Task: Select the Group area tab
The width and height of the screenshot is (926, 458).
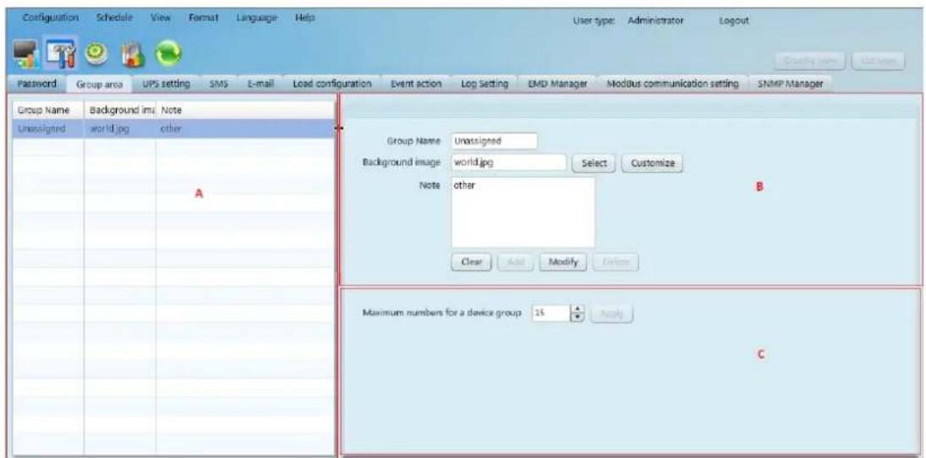Action: [99, 85]
